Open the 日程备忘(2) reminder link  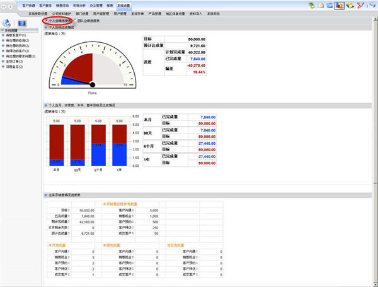(14, 67)
